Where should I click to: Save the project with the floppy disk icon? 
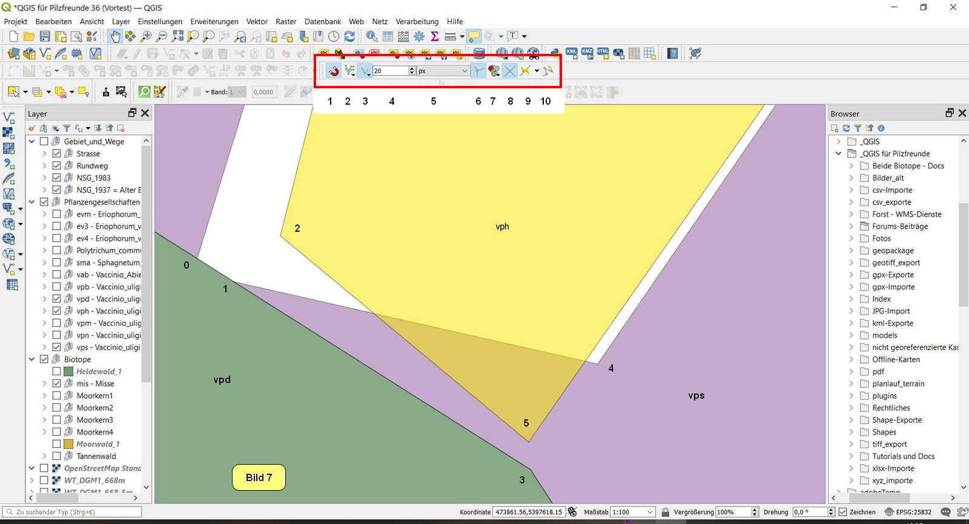coord(45,37)
